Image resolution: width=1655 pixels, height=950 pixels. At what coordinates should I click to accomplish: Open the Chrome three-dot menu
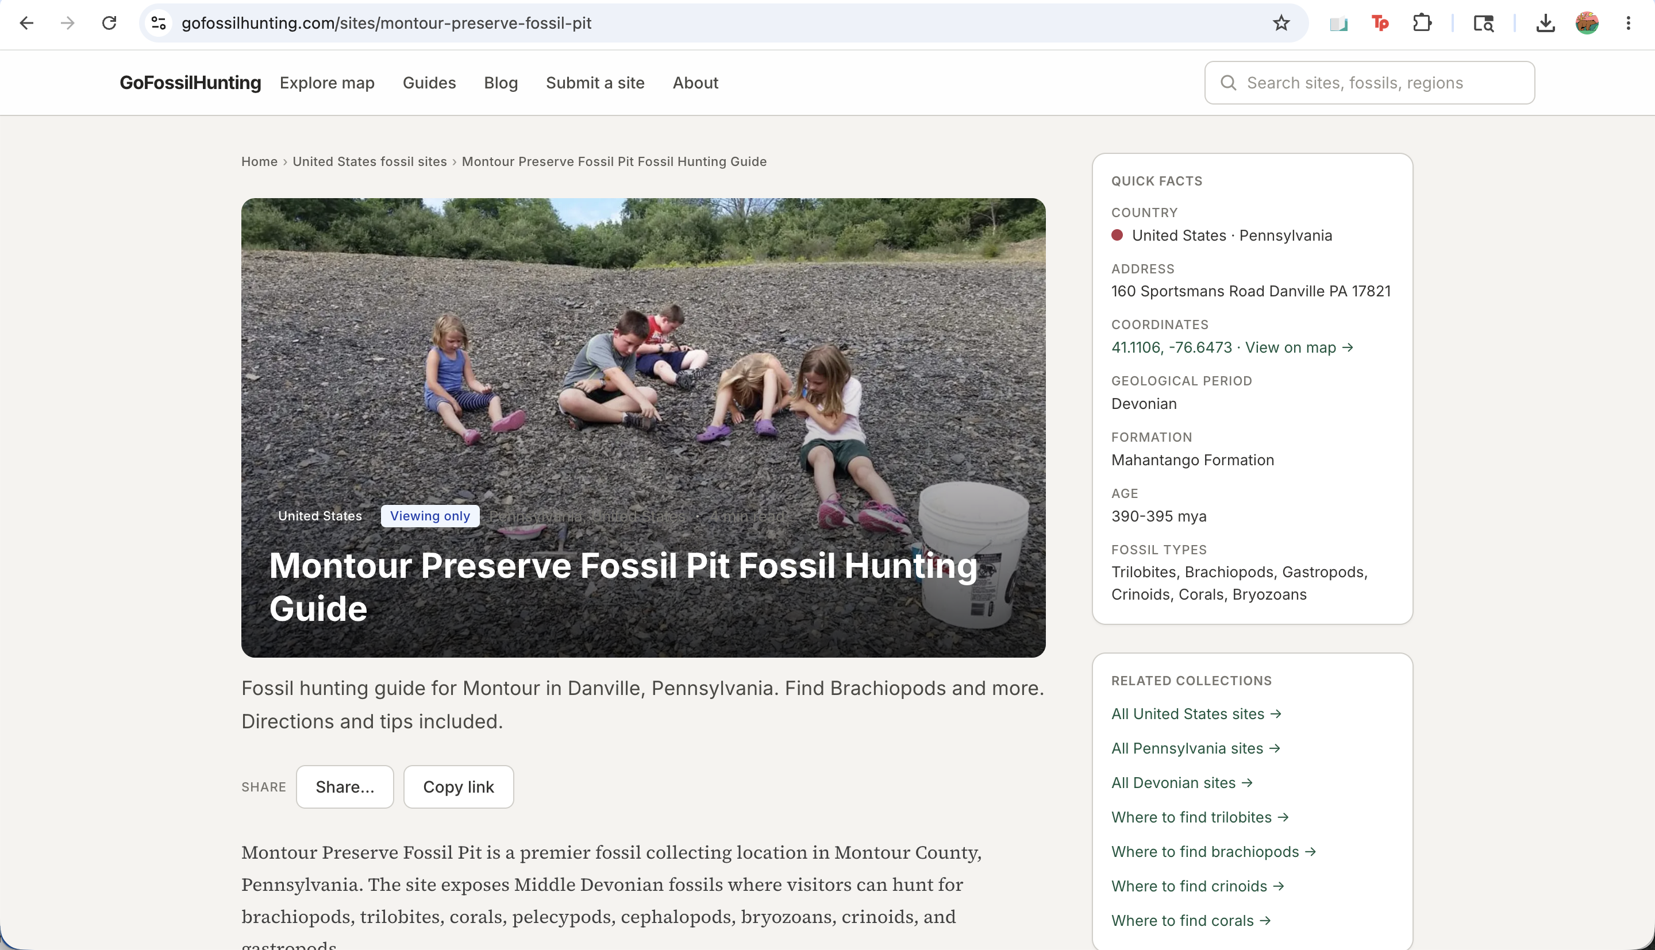point(1628,24)
